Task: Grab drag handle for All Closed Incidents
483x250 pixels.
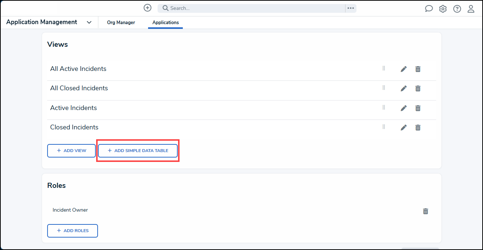Action: tap(384, 87)
